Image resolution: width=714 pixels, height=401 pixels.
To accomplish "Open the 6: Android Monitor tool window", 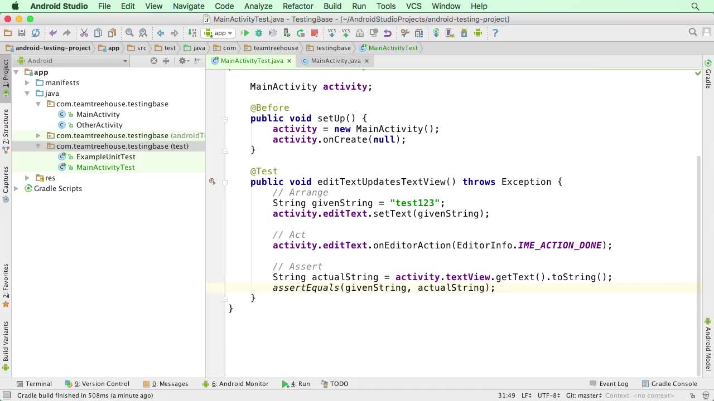I will tap(235, 384).
